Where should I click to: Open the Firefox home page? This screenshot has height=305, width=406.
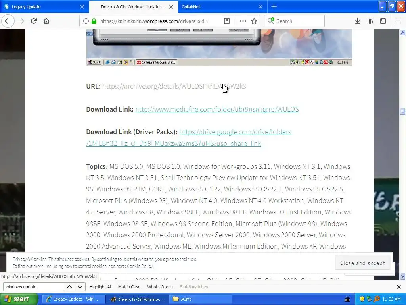(46, 21)
